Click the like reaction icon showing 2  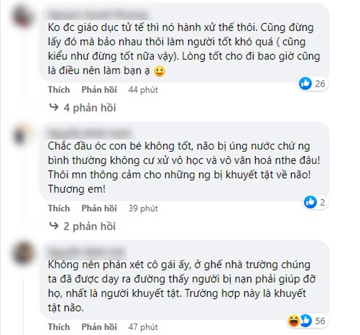pyautogui.click(x=310, y=202)
